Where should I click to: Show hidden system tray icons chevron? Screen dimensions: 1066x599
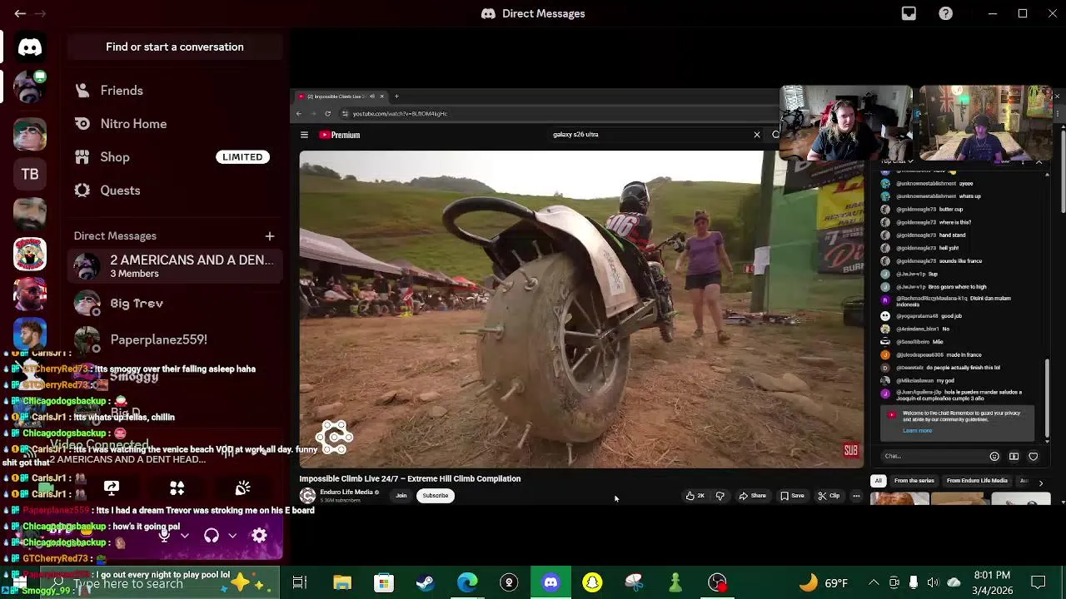(873, 582)
